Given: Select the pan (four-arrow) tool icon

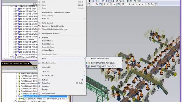Looking at the screenshot, I should (107, 1).
